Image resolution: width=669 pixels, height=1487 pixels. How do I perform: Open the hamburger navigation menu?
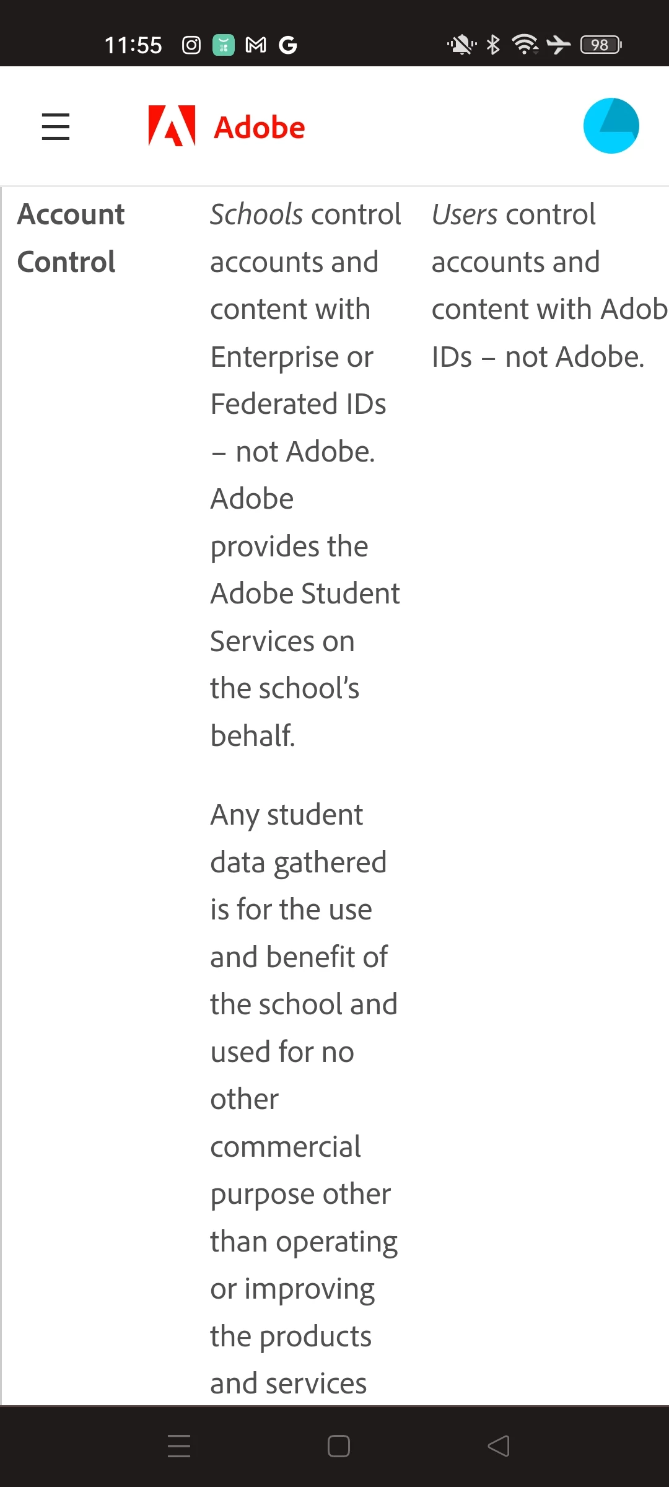pyautogui.click(x=56, y=126)
